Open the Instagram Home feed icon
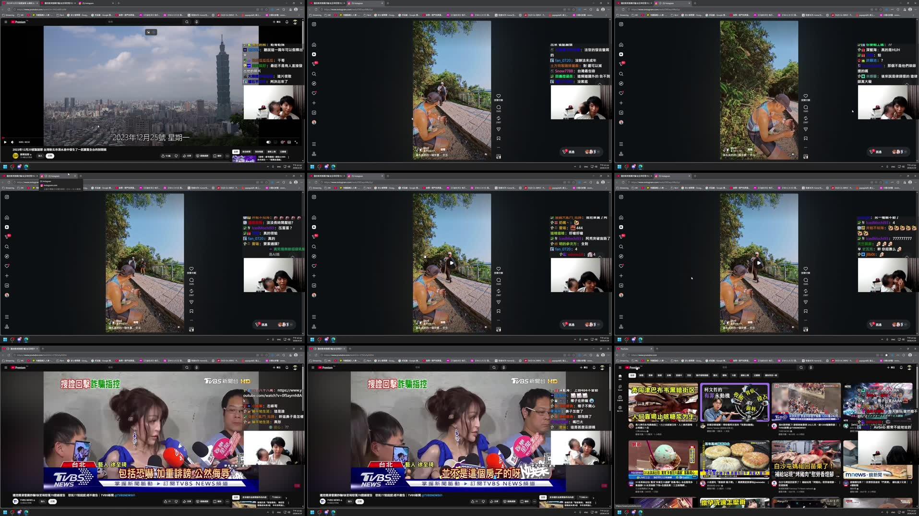Screen dimensions: 919x516 [314, 45]
